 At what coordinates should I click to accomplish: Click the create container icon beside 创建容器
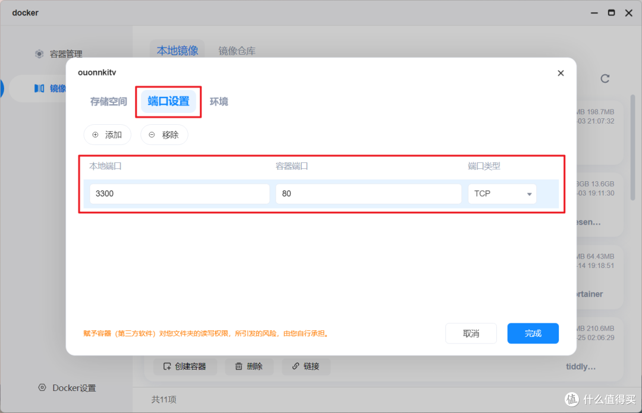(166, 366)
